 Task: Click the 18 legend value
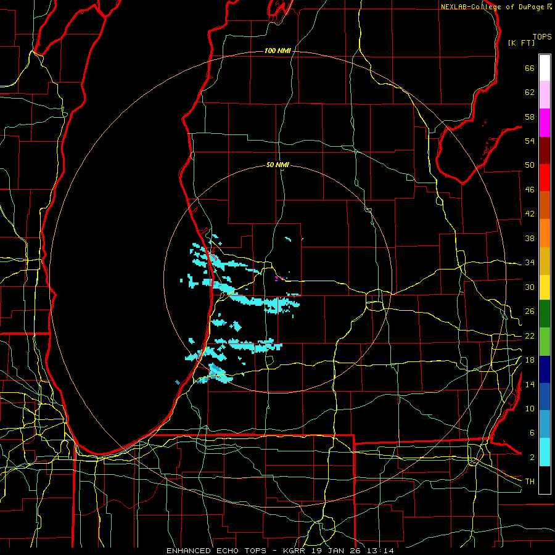click(530, 360)
